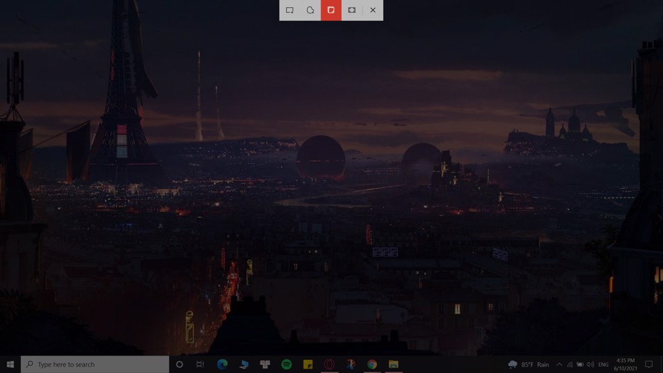Open Spotify from the taskbar
Viewport: 663px width, 373px height.
(x=286, y=364)
